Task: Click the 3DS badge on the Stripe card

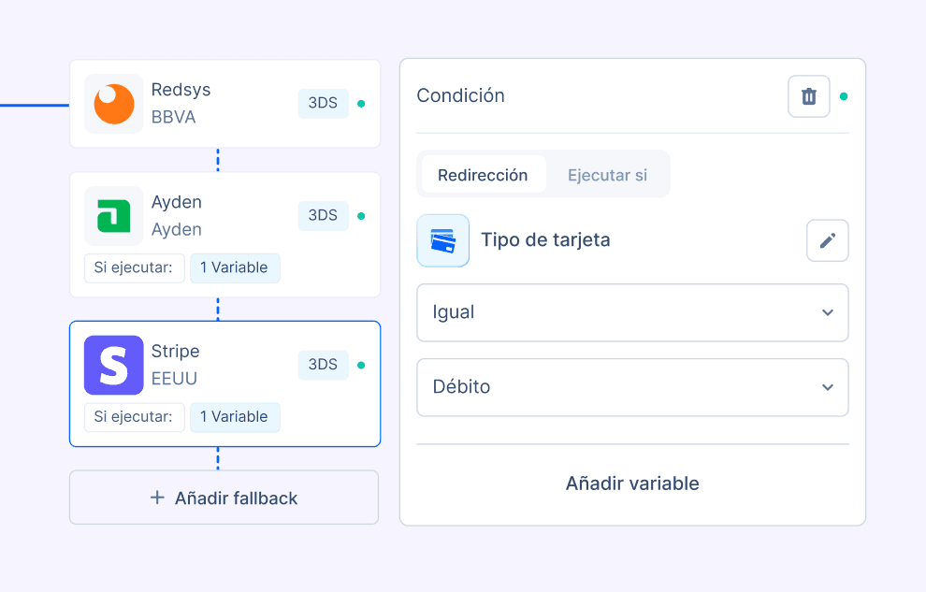Action: point(323,365)
